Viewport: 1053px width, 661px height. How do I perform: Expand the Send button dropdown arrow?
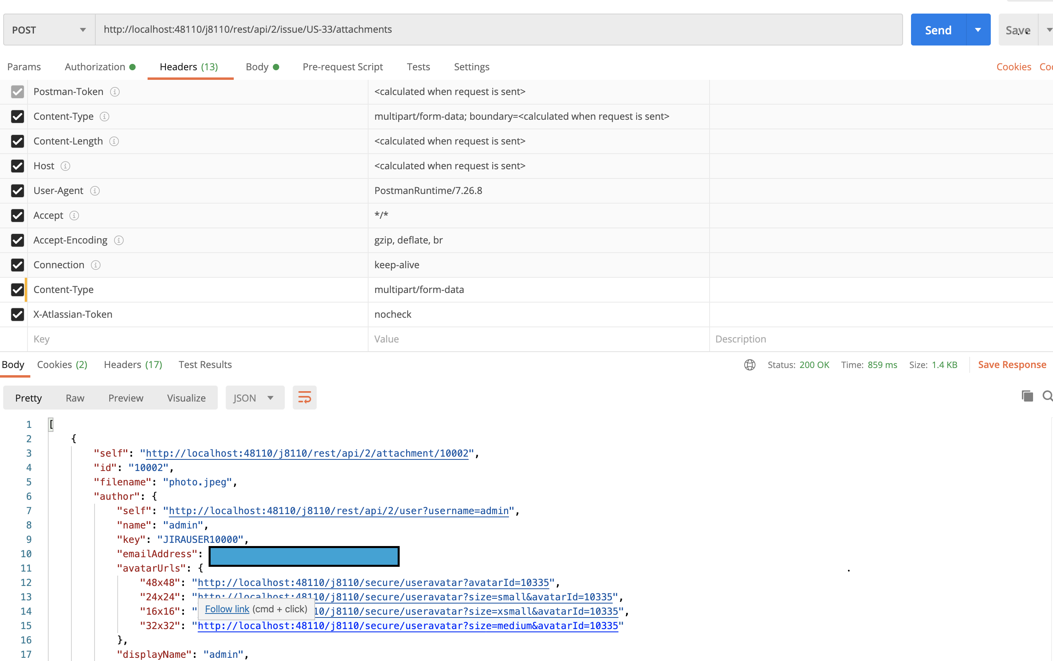tap(978, 30)
